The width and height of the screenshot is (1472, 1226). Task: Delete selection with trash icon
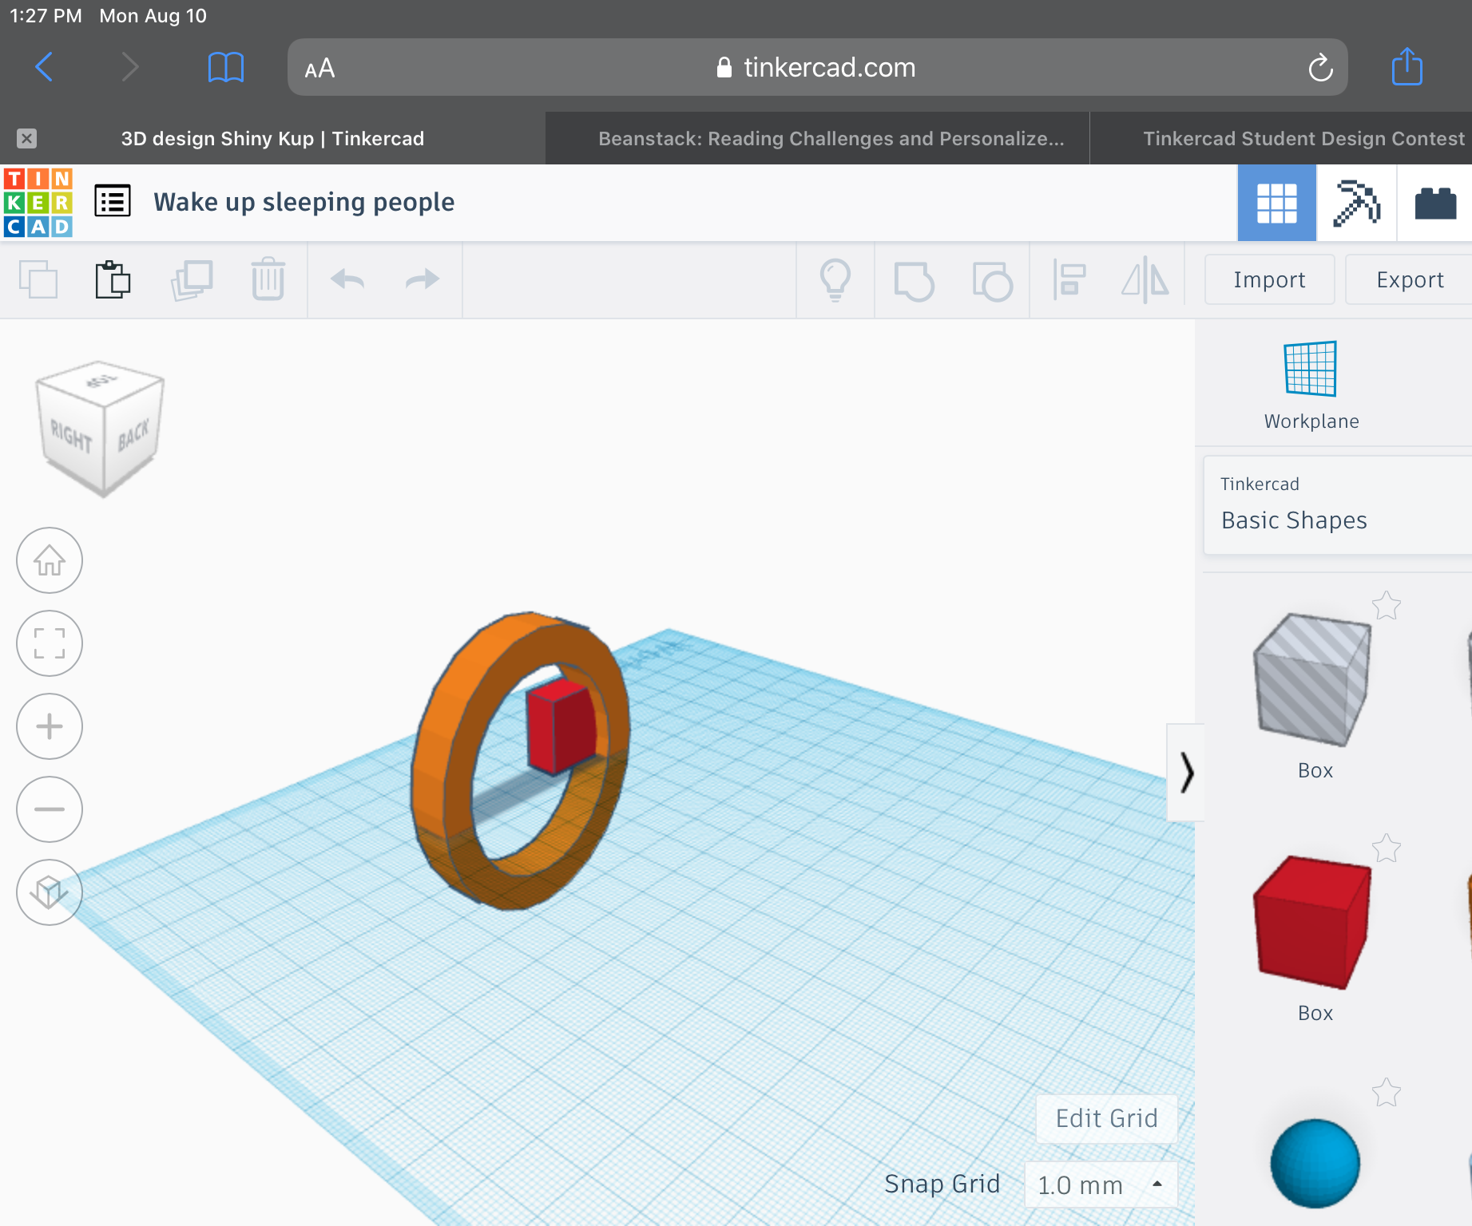(268, 279)
